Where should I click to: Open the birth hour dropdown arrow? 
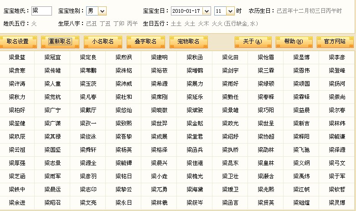tap(230, 11)
